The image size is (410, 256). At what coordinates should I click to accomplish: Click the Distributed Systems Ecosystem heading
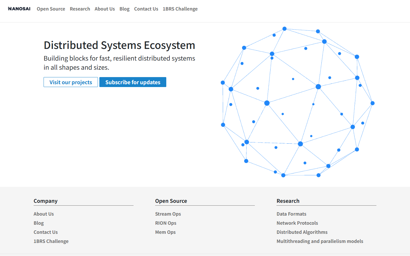coord(119,45)
